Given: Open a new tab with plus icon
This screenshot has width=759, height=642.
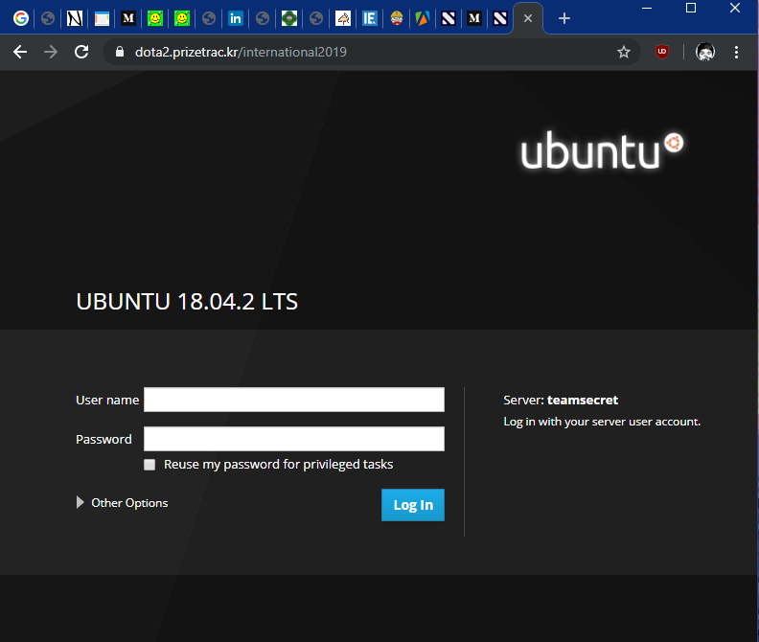Looking at the screenshot, I should tap(563, 18).
